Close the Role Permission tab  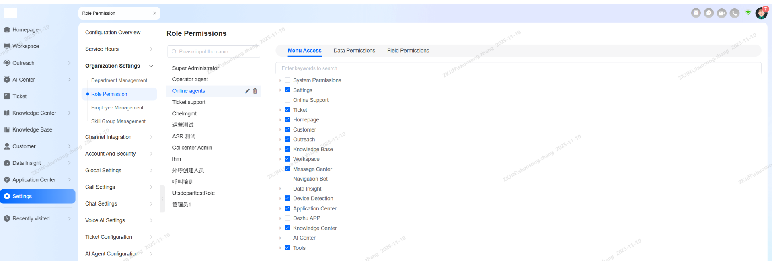point(154,13)
